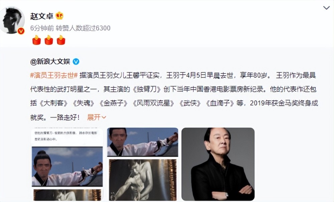The width and height of the screenshot is (334, 202).
Task: Expand full post text with 展开
Action: 94,117
